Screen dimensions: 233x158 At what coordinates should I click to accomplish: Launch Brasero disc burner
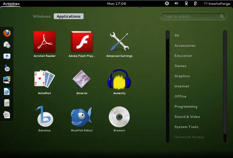tap(119, 119)
